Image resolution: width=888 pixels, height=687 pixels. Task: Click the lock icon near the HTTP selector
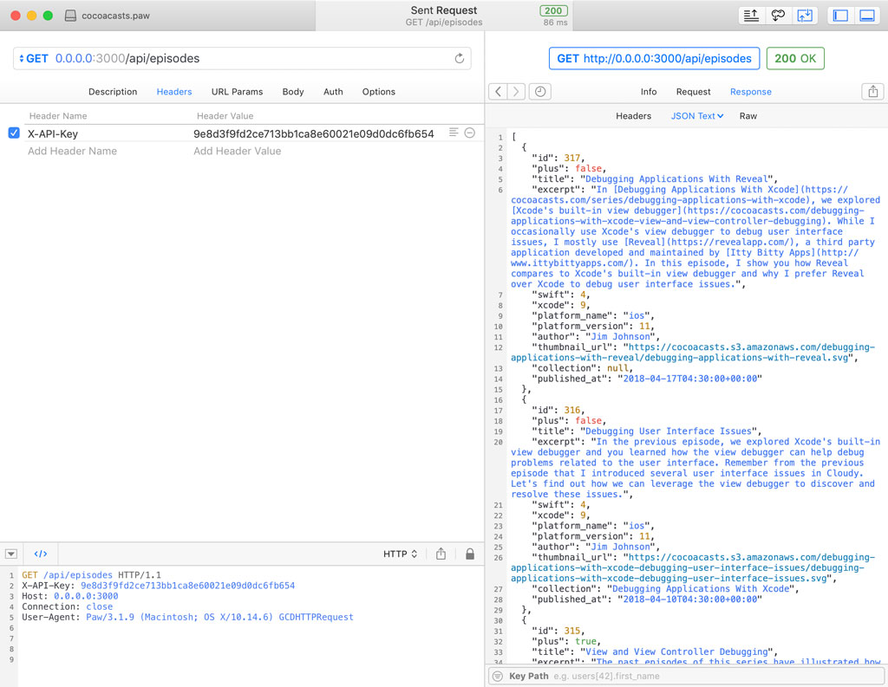469,553
